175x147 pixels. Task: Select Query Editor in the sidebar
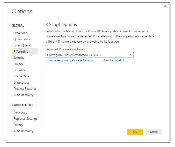point(22,39)
